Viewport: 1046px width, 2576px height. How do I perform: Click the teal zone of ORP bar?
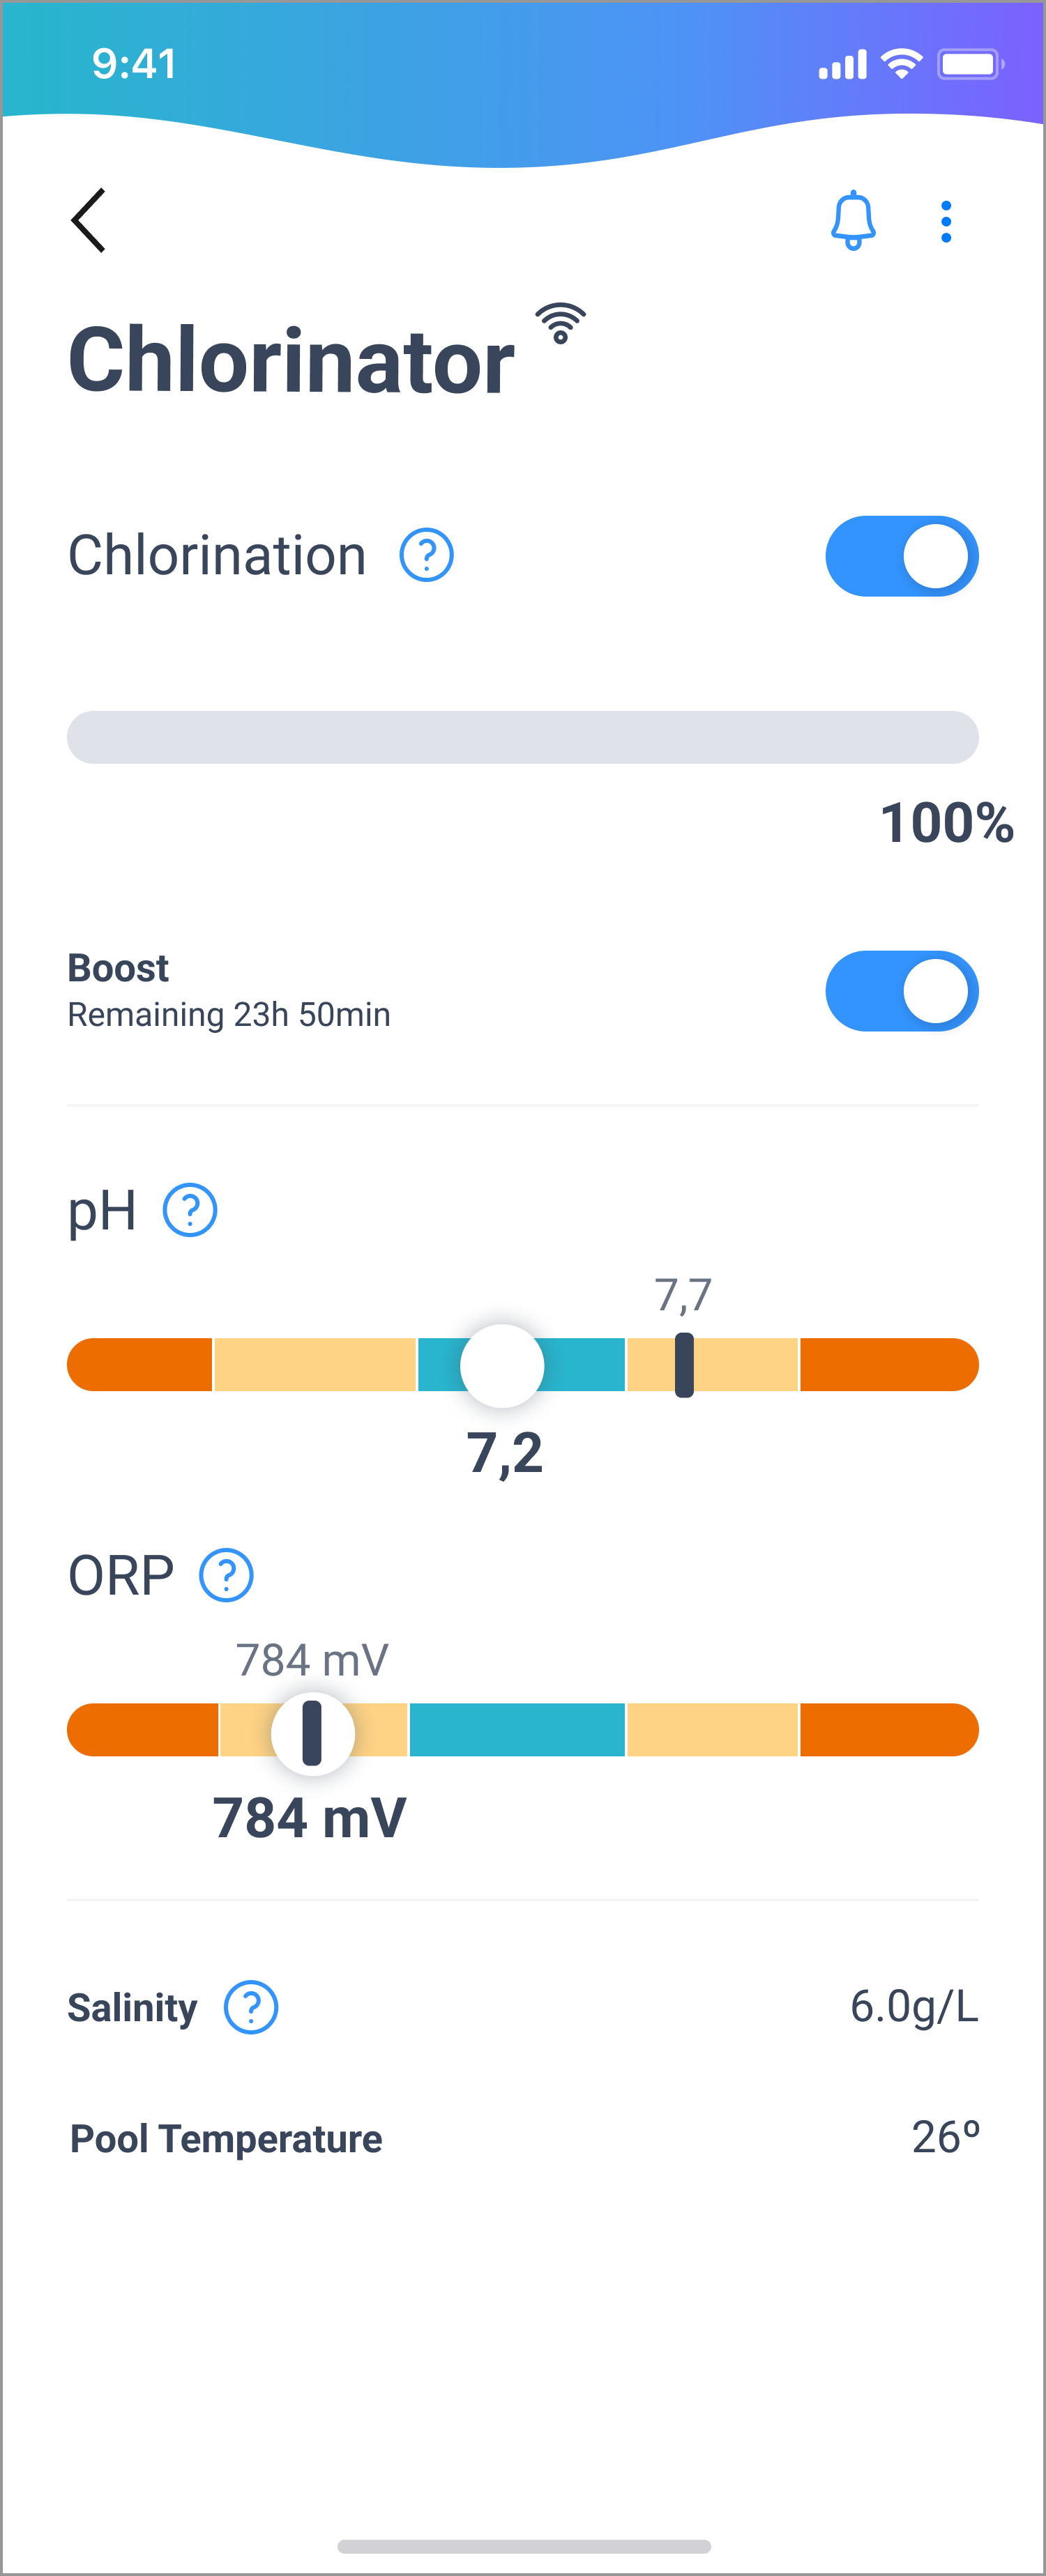coord(517,1730)
